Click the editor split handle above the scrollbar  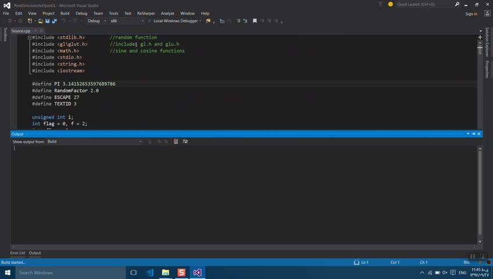pyautogui.click(x=480, y=37)
